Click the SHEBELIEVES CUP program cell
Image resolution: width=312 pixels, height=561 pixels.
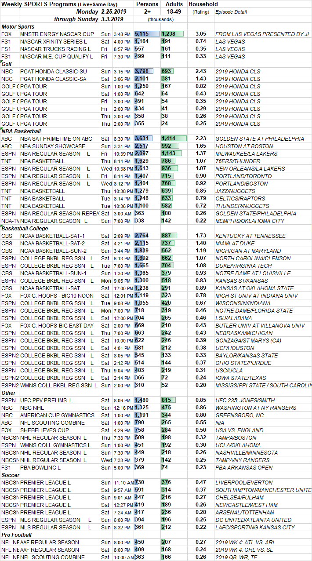[44, 430]
